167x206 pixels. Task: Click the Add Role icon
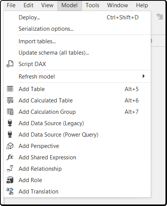pos(10,180)
